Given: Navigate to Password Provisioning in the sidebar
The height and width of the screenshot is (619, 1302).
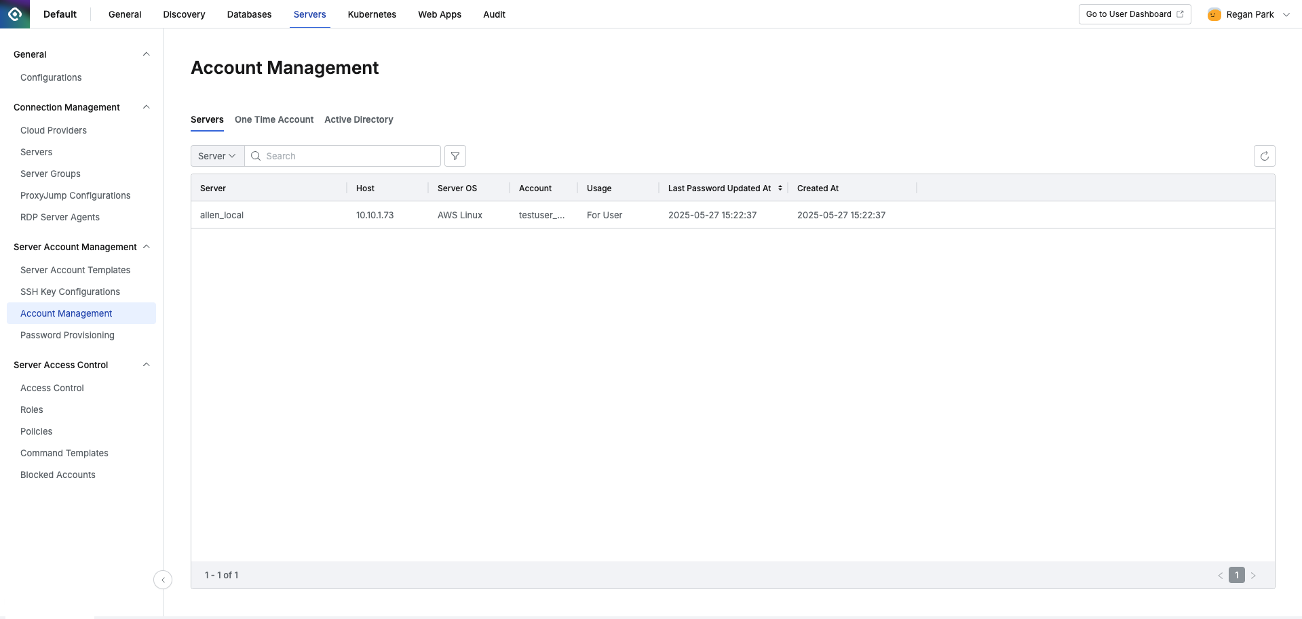Looking at the screenshot, I should tap(67, 335).
